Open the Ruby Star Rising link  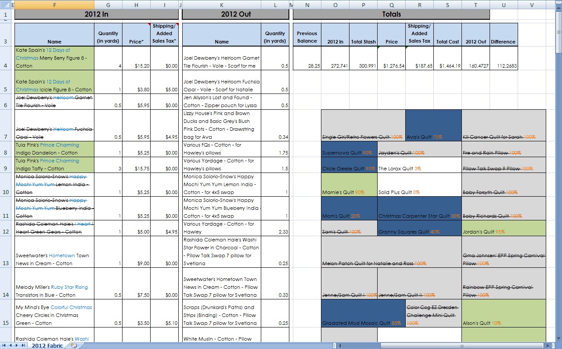69,287
